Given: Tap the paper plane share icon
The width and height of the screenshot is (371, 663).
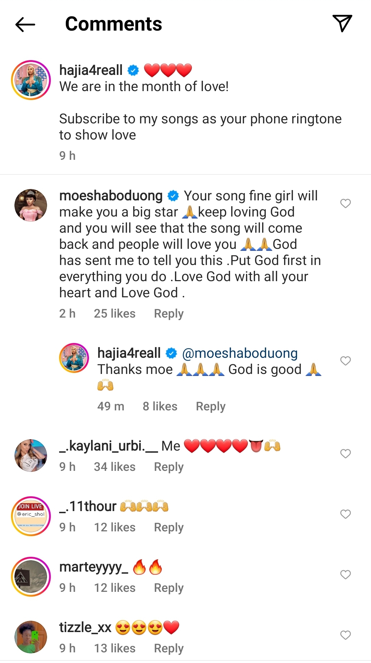Looking at the screenshot, I should (x=342, y=23).
